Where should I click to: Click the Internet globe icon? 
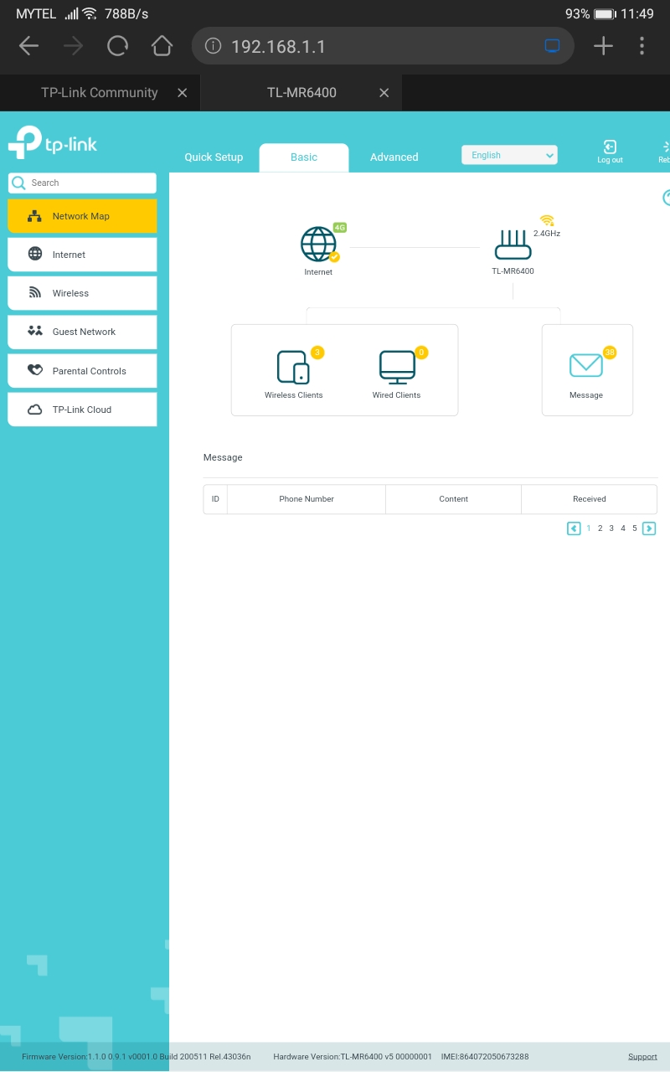318,244
